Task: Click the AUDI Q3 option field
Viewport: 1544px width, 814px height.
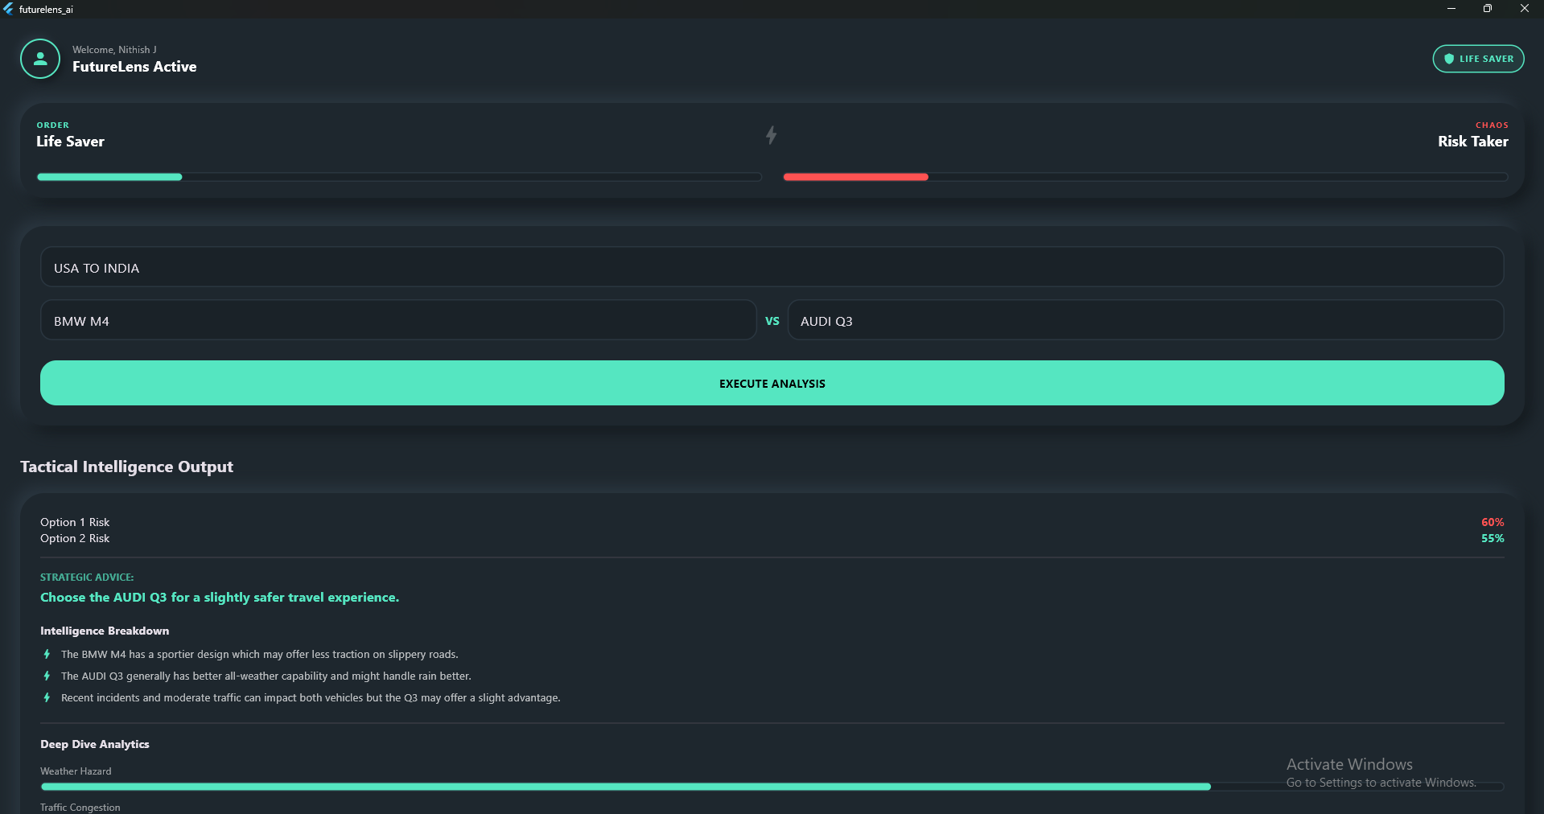Action: pos(1146,320)
